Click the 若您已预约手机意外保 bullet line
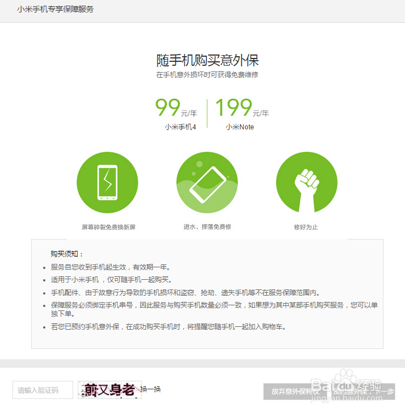405x412 pixels. coord(168,327)
